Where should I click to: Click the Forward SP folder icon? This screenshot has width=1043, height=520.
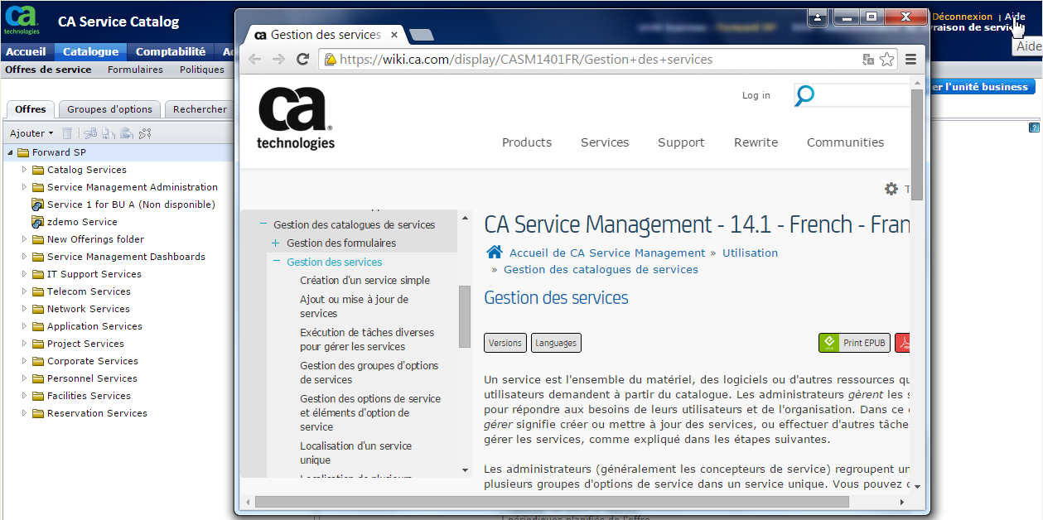coord(23,152)
